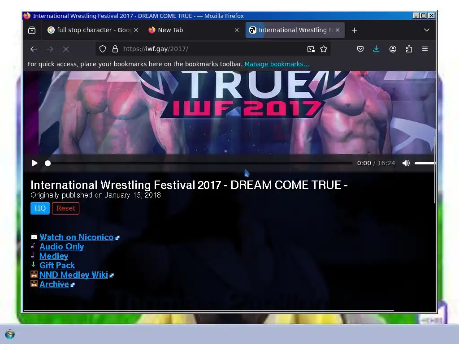Viewport: 459px width, 344px height.
Task: Adjust the video volume slider
Action: [425, 163]
